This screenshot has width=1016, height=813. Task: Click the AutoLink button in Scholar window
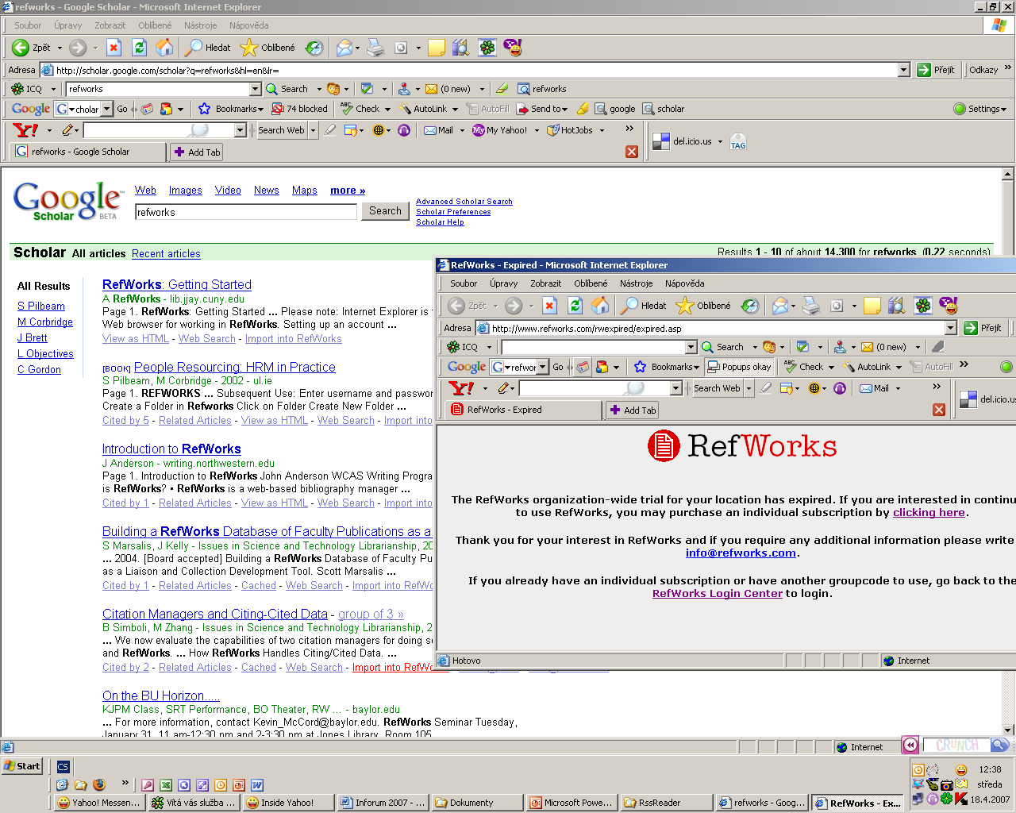point(423,109)
